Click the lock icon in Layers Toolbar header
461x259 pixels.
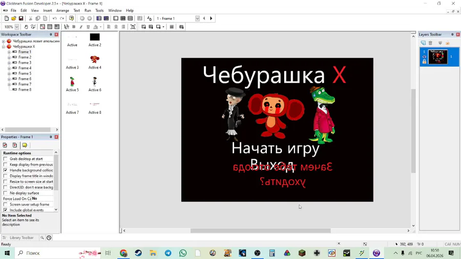click(448, 43)
